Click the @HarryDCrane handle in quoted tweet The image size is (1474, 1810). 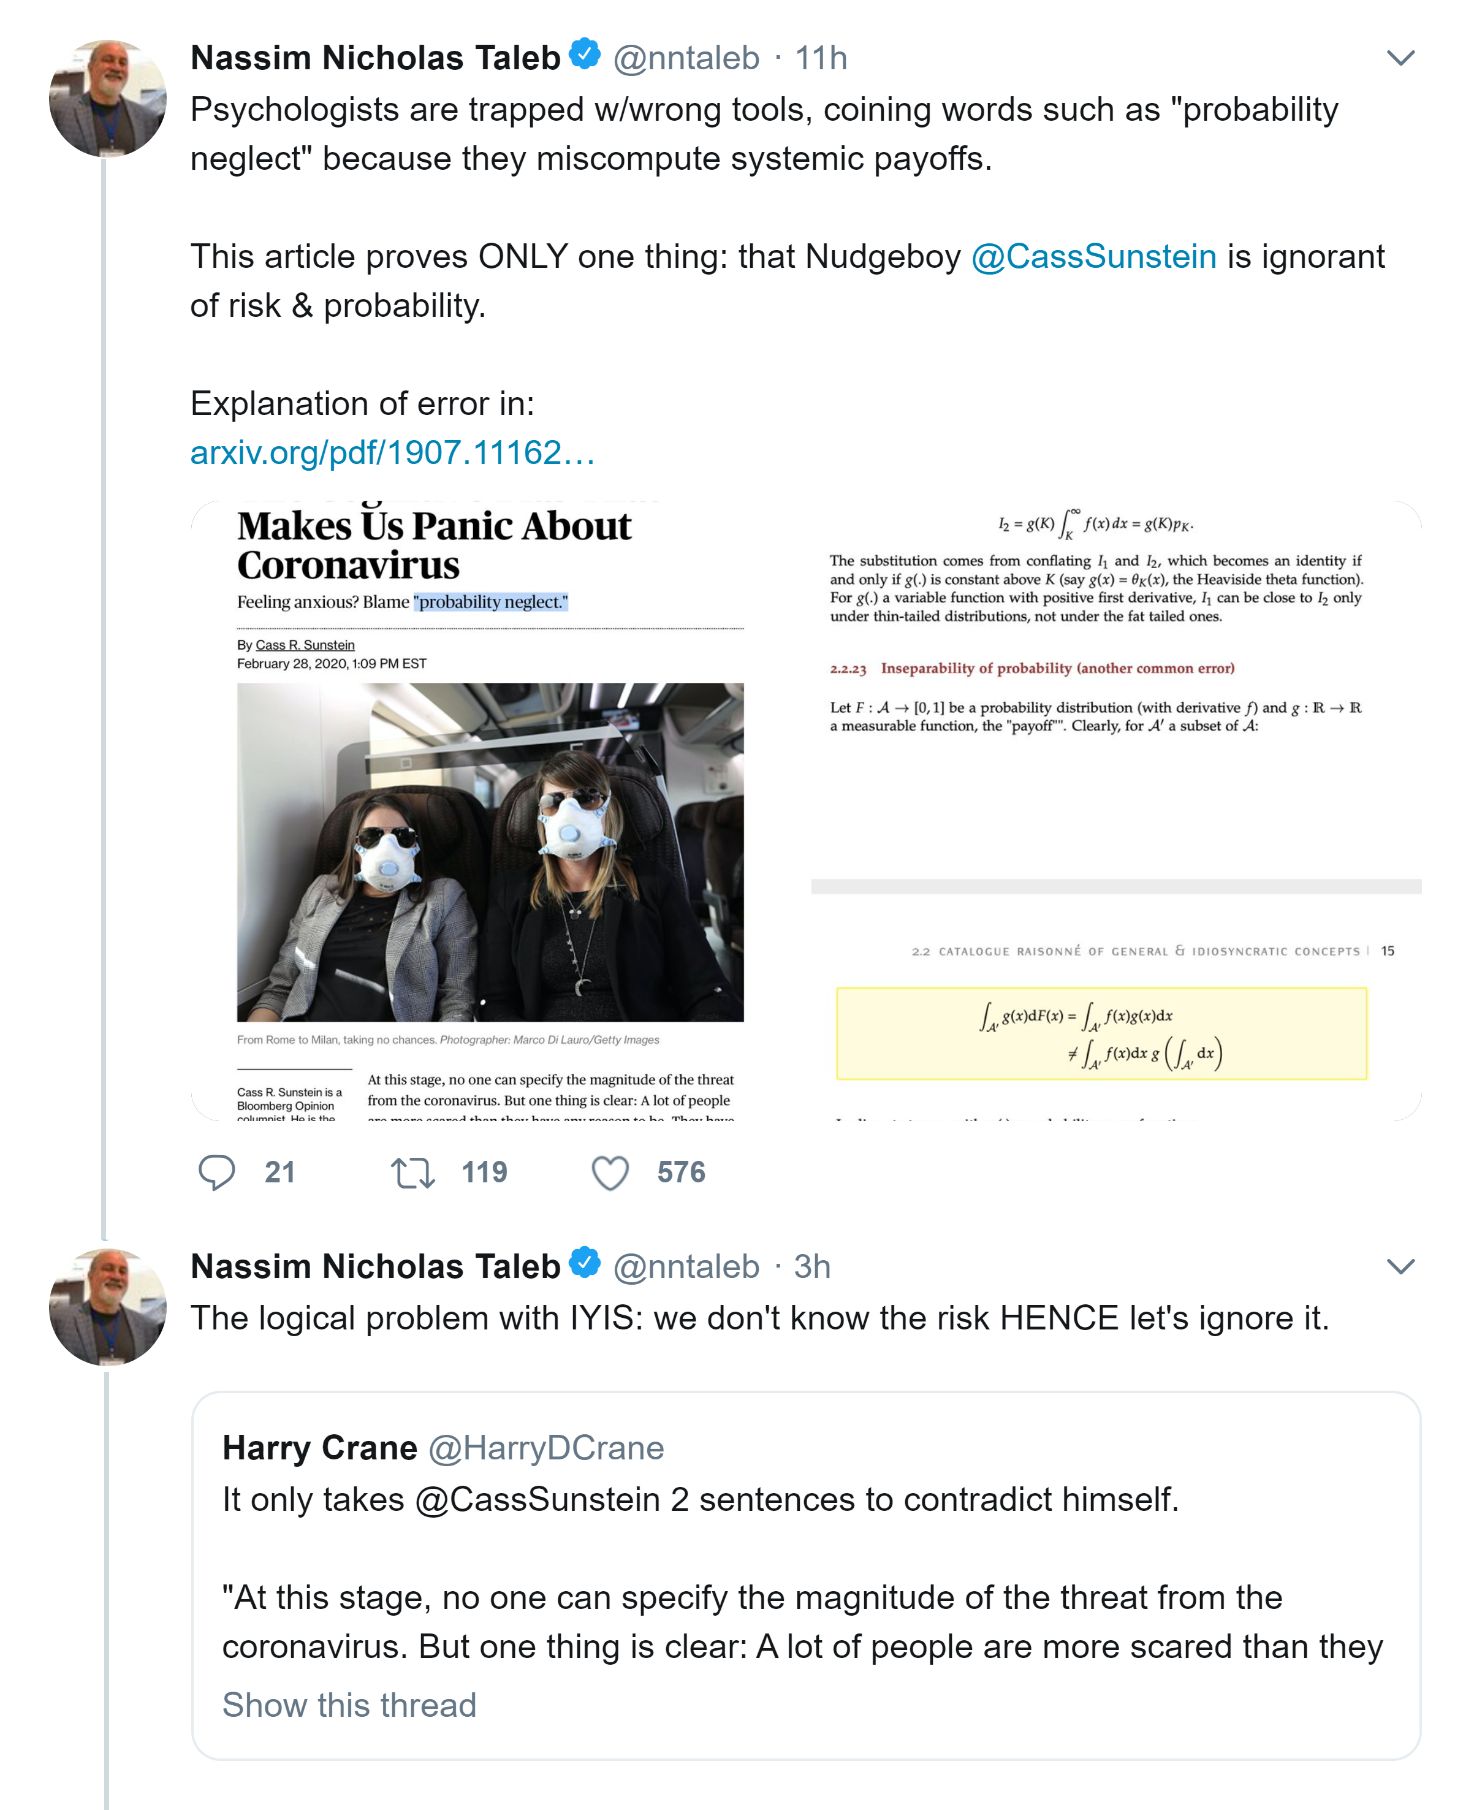click(546, 1448)
